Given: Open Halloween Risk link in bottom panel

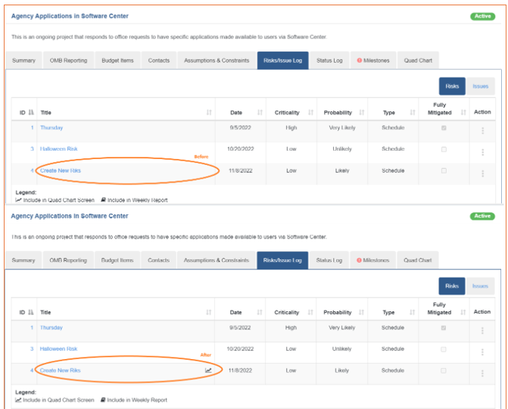Looking at the screenshot, I should tap(58, 349).
